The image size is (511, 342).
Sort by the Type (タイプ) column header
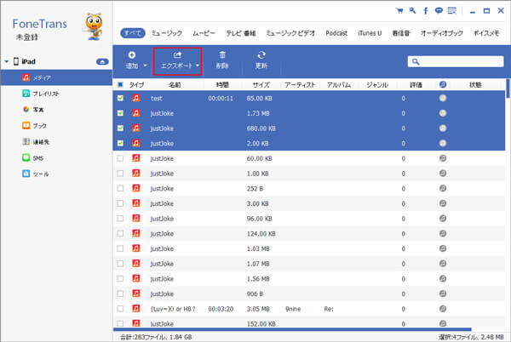136,85
